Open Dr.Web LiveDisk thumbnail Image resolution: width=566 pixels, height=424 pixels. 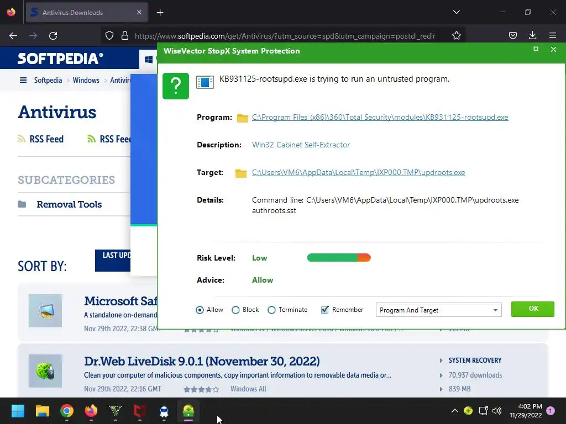[45, 371]
